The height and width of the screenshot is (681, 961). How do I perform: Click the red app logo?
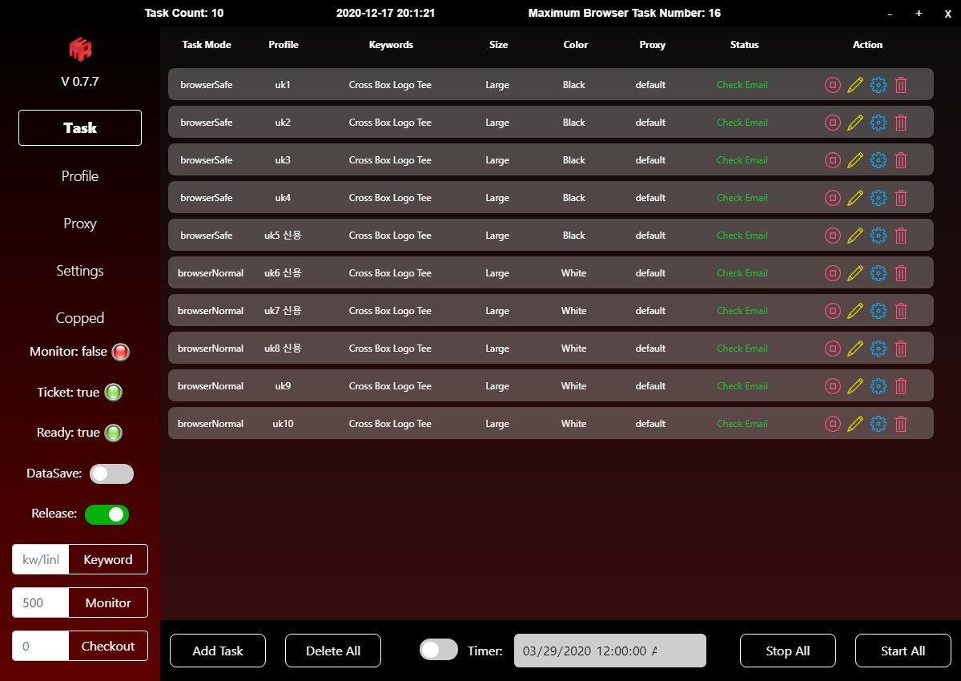pyautogui.click(x=80, y=48)
